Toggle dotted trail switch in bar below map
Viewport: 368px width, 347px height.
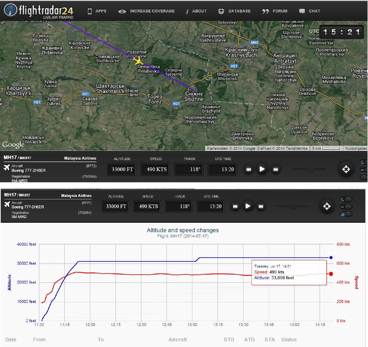pos(364,170)
